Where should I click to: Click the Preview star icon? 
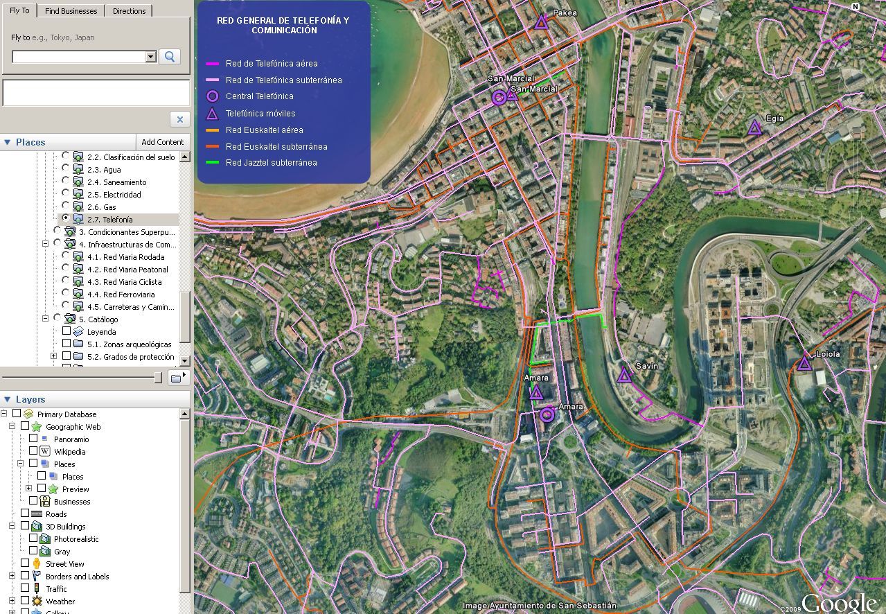click(x=53, y=489)
